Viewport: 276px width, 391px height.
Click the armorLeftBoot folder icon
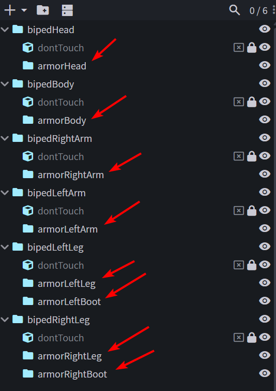click(x=28, y=301)
